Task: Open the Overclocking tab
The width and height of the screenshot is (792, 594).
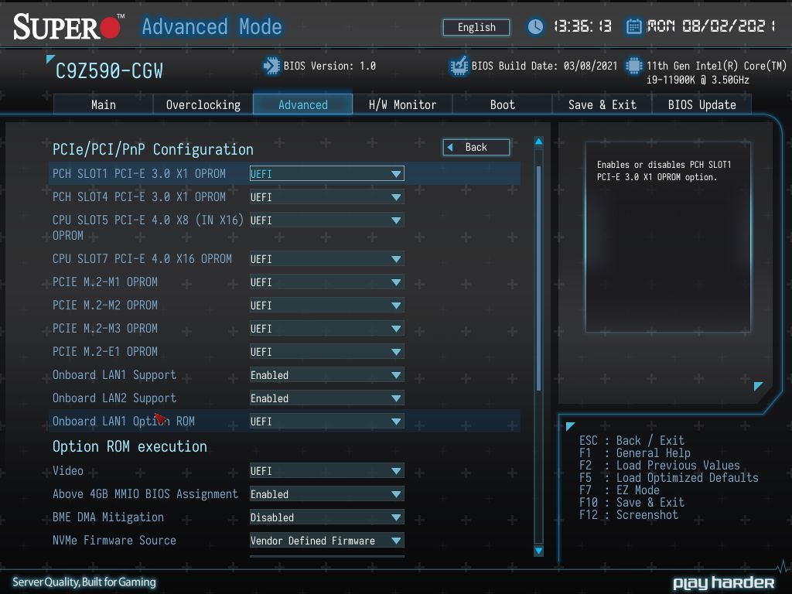Action: (x=203, y=104)
